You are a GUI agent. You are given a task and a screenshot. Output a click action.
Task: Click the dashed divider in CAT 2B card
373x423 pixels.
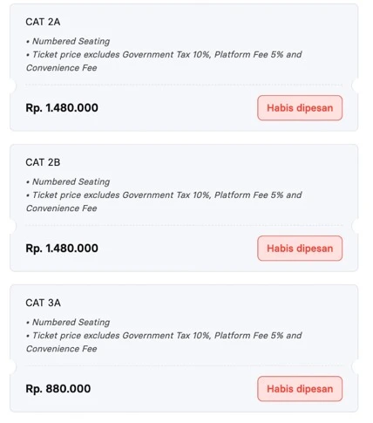184,225
